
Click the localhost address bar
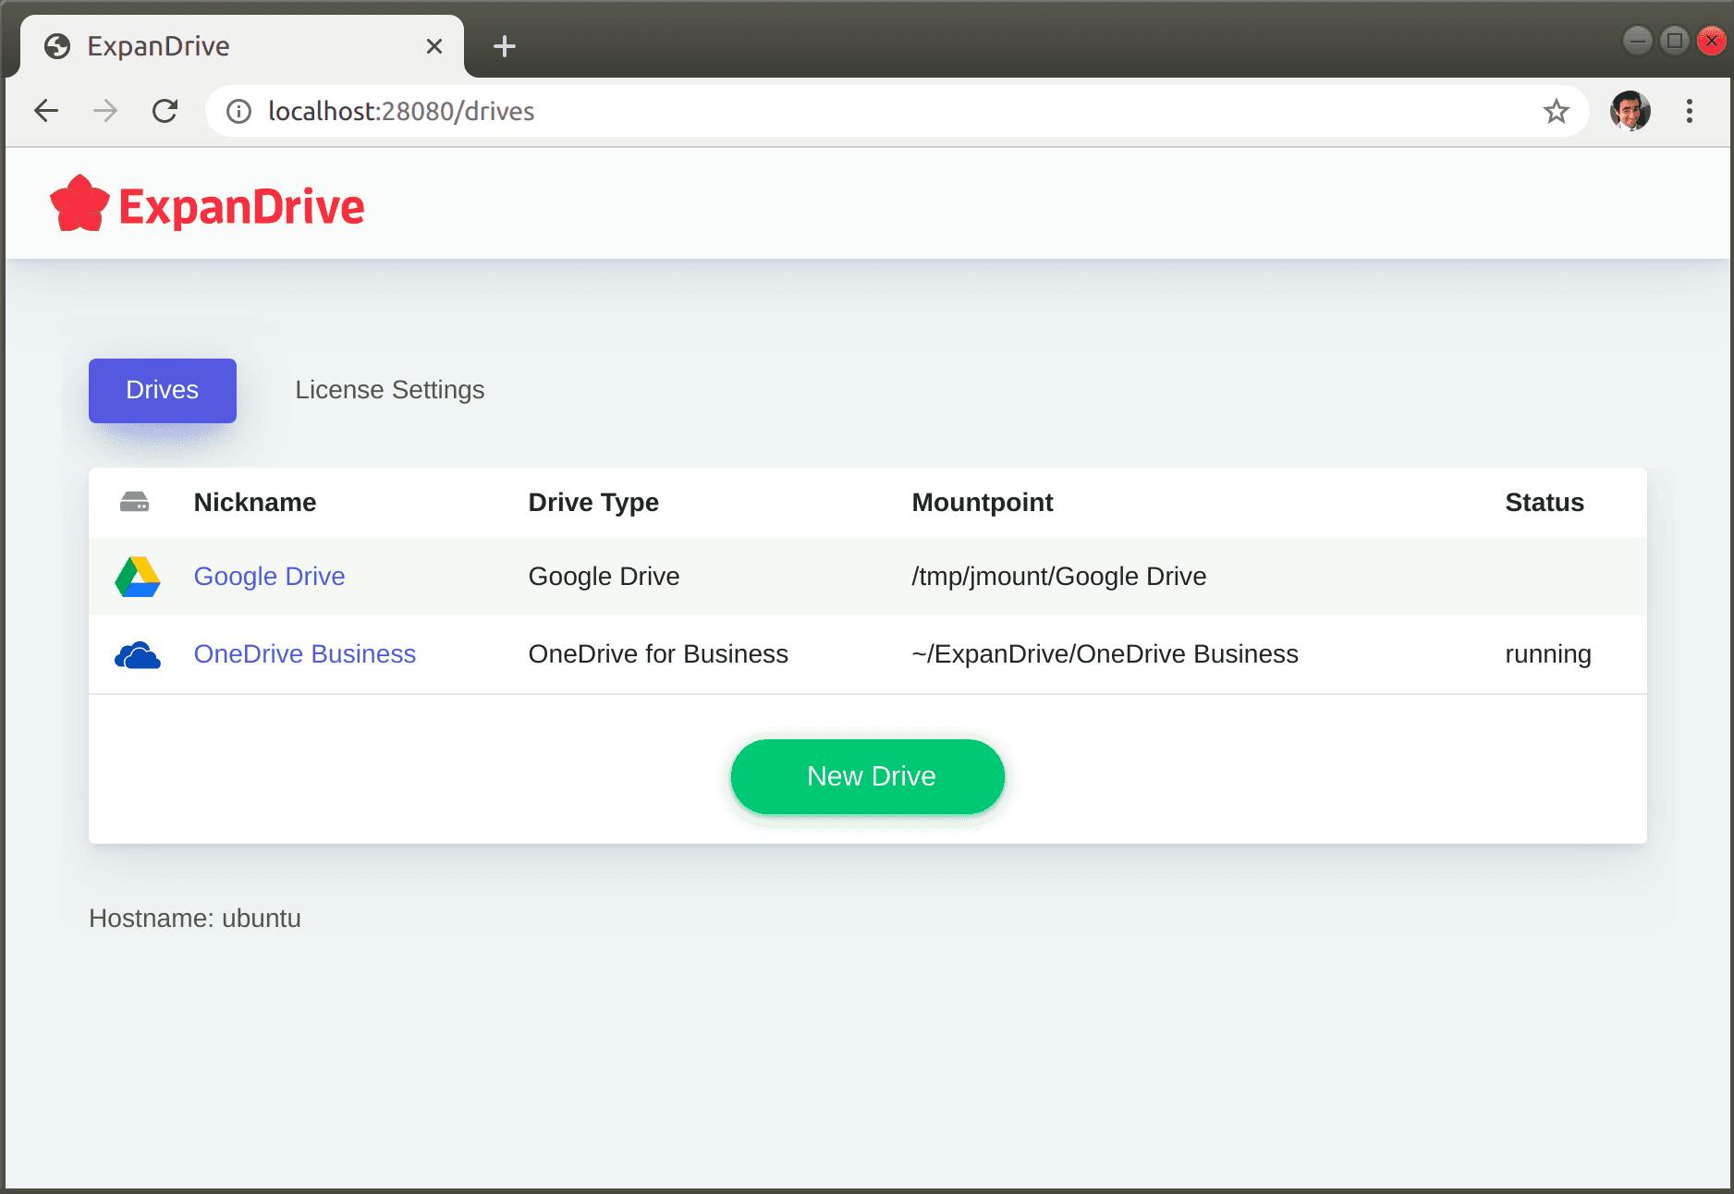pyautogui.click(x=832, y=112)
